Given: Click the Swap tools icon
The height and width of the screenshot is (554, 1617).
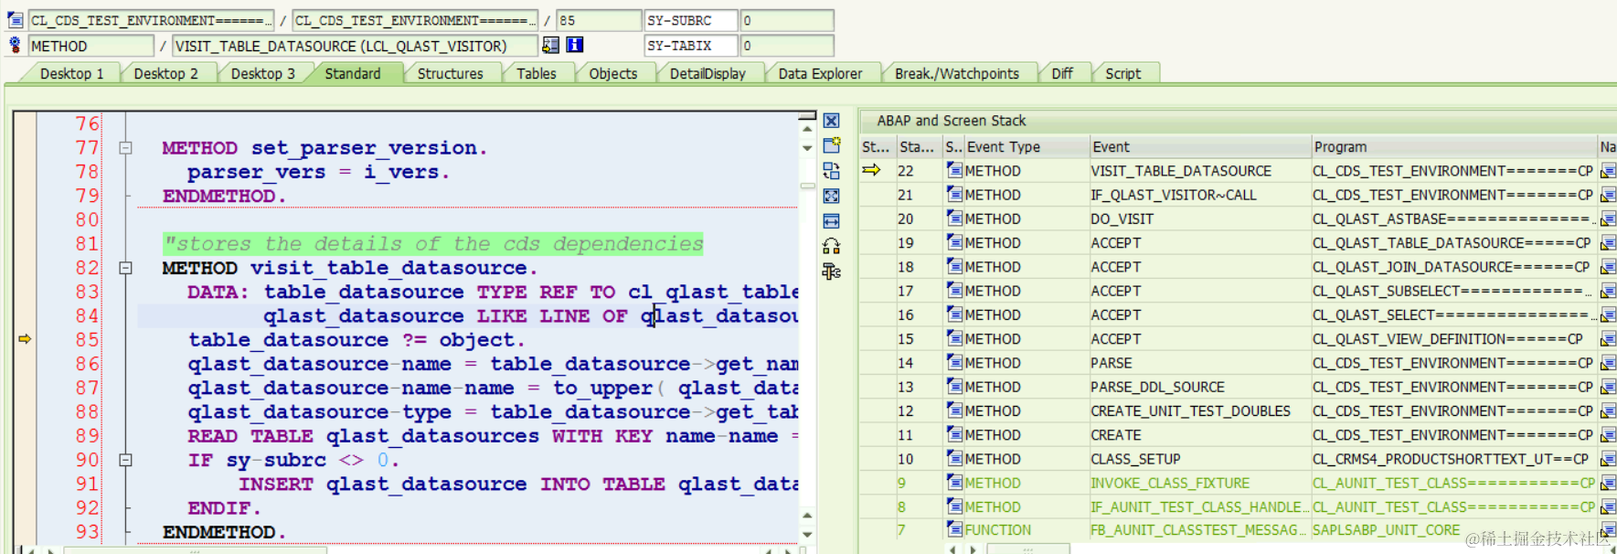Looking at the screenshot, I should (x=831, y=246).
